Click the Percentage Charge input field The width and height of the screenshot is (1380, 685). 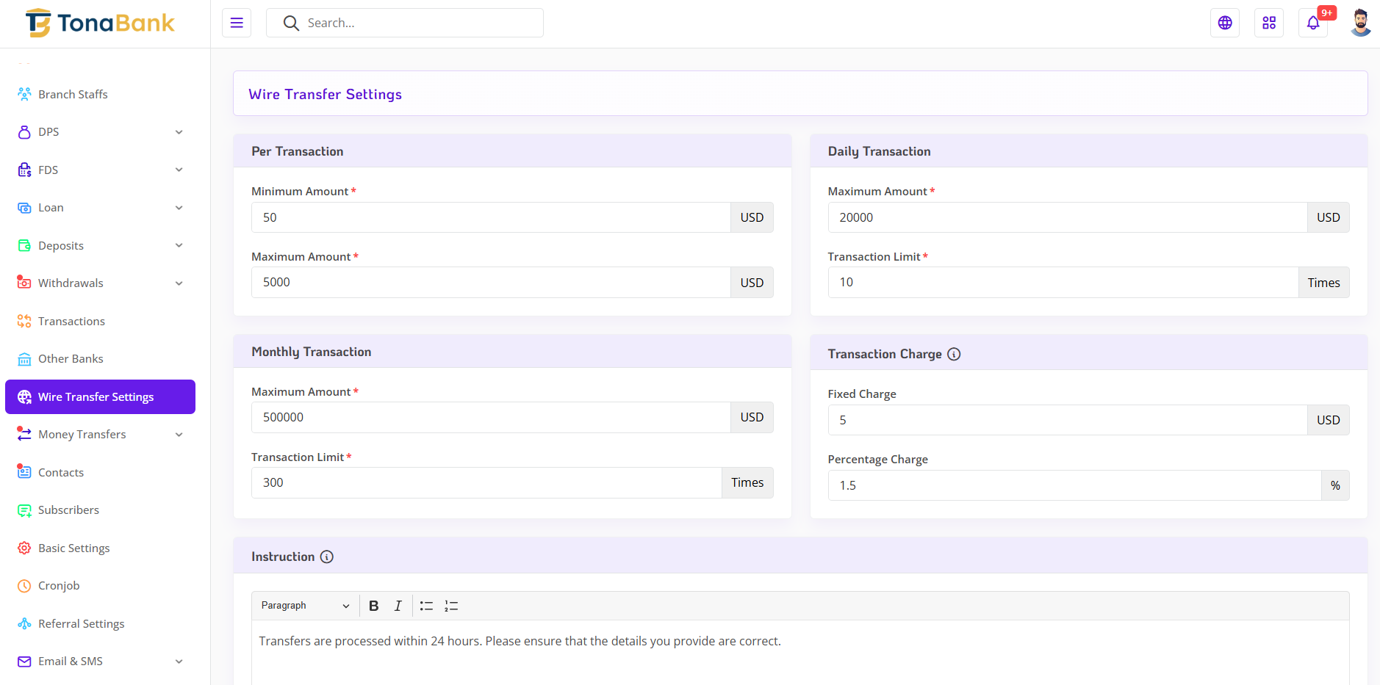coord(1074,485)
